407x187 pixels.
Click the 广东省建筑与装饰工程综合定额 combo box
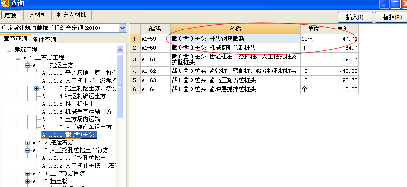(64, 28)
